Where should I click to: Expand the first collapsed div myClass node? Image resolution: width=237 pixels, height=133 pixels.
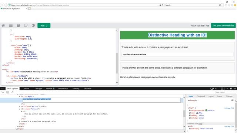click(x=20, y=106)
